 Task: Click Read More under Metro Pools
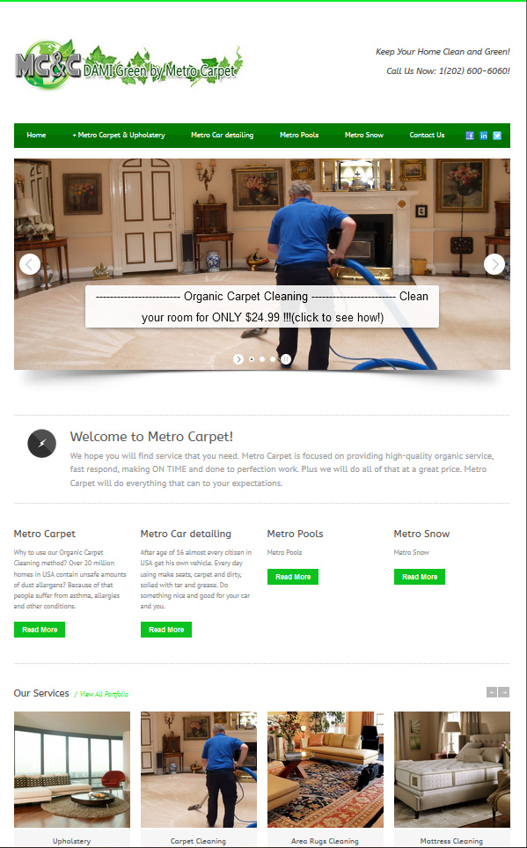coord(293,577)
